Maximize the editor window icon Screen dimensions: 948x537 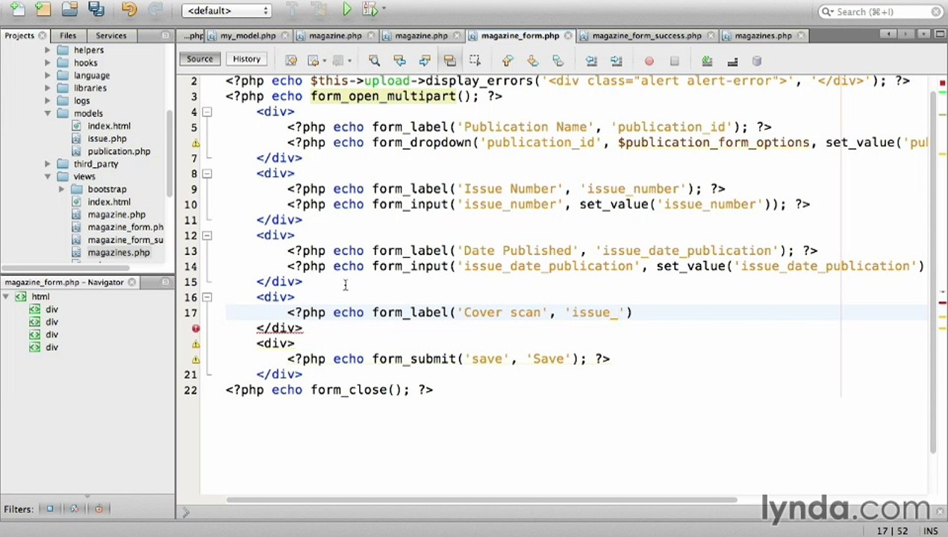pos(939,34)
